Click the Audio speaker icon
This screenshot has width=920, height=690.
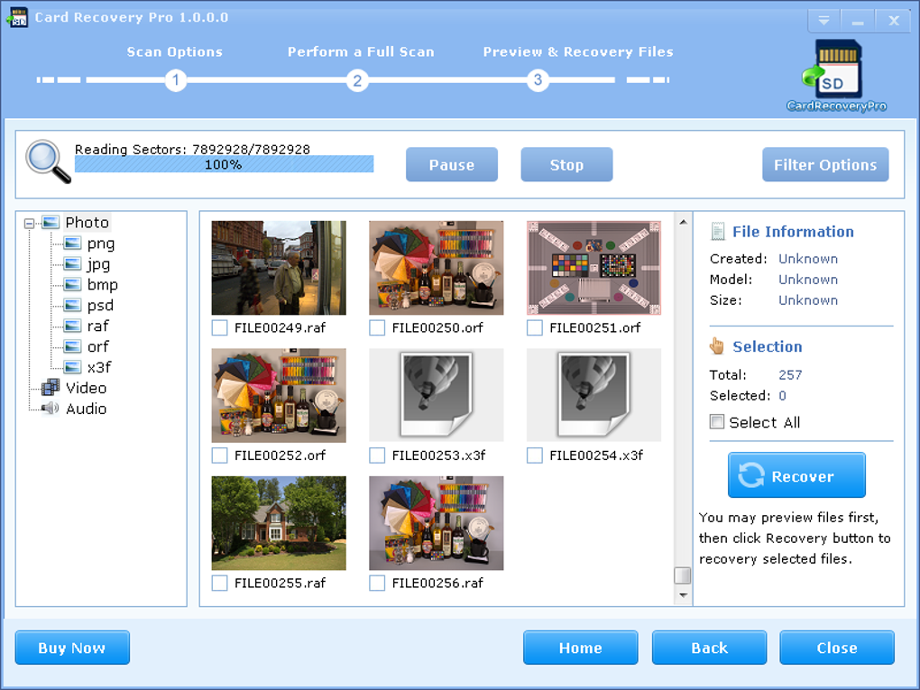click(51, 408)
